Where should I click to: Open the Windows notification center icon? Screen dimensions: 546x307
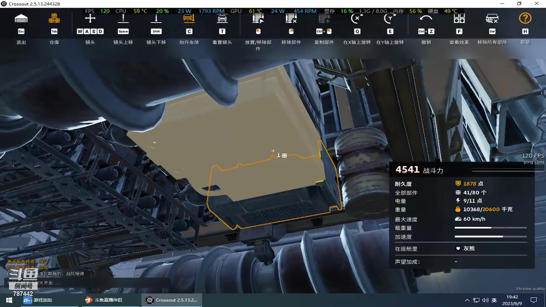[x=534, y=300]
